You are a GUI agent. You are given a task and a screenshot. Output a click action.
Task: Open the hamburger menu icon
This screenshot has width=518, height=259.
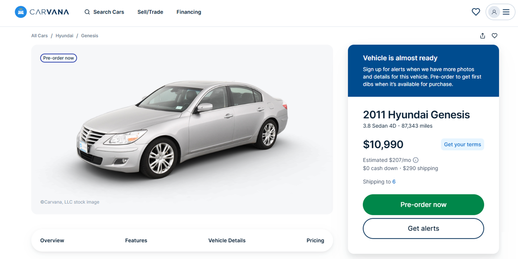tap(506, 12)
